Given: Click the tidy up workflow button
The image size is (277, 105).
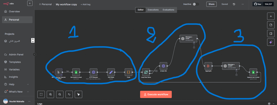Looking at the screenshot, I should [78, 94].
